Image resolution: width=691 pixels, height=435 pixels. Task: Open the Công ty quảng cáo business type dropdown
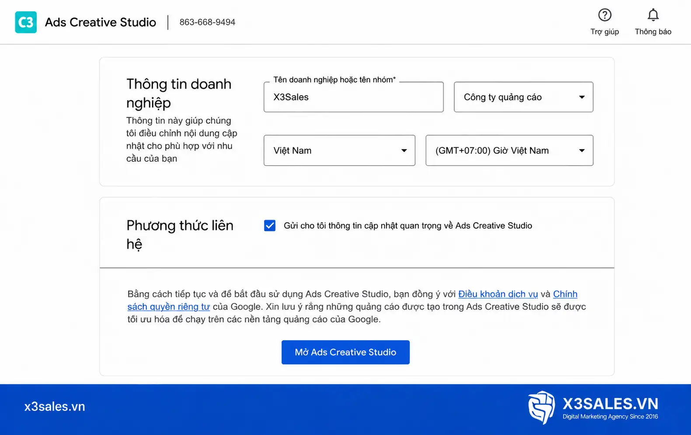[x=523, y=97]
